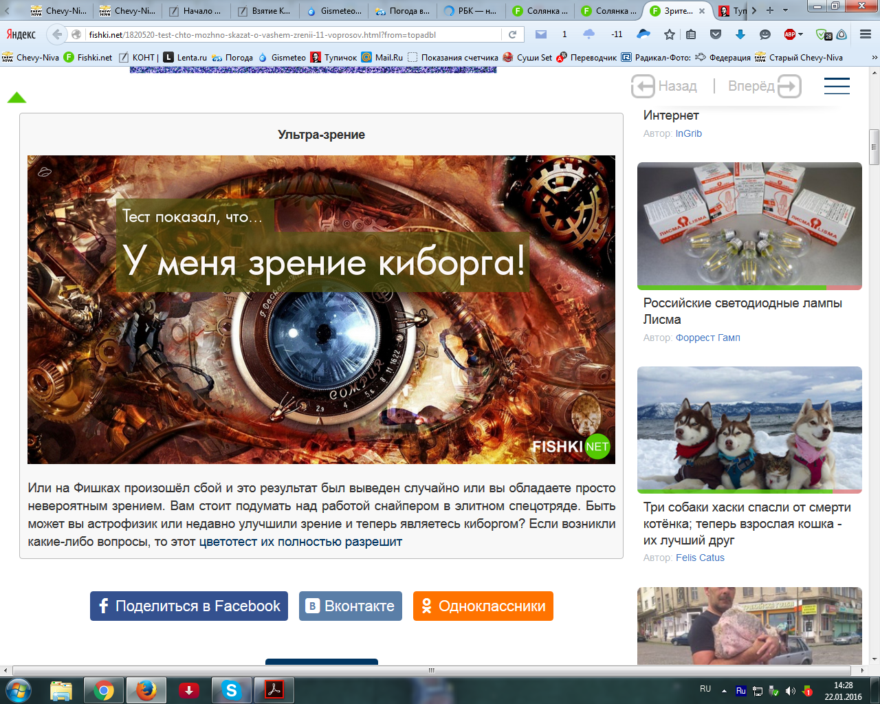Open the Yandex mail envelope icon
This screenshot has height=704, width=880.
pos(541,34)
